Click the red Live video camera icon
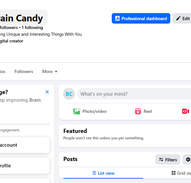The height and width of the screenshot is (183, 191). tap(185, 111)
